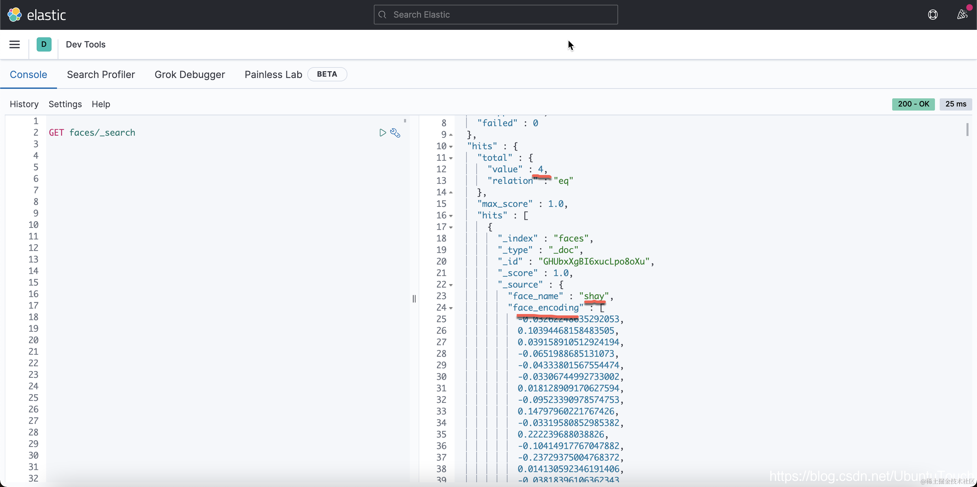Grab the editor pane resize handle
This screenshot has width=977, height=487.
(x=414, y=299)
